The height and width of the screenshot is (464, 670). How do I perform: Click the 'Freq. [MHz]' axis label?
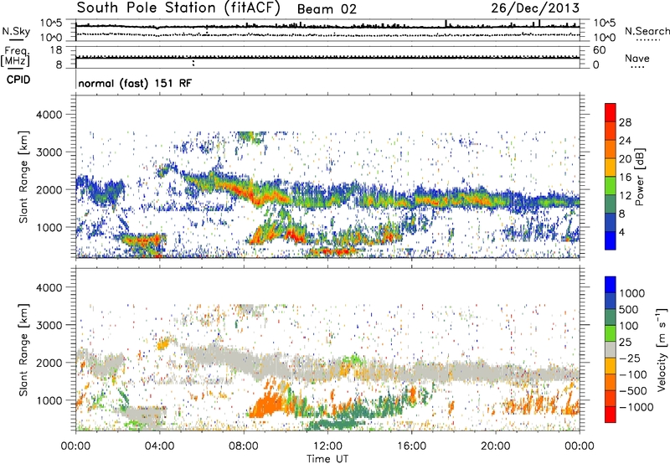coord(15,56)
